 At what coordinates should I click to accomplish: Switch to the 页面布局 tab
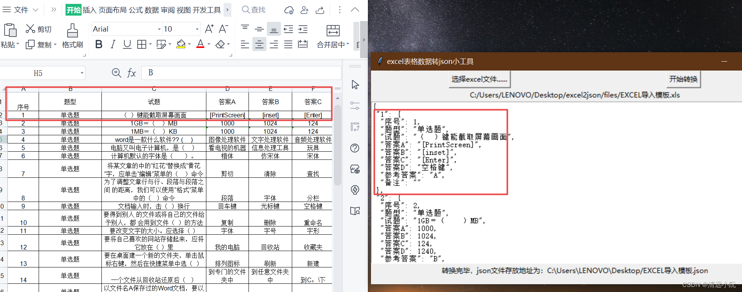pos(112,10)
